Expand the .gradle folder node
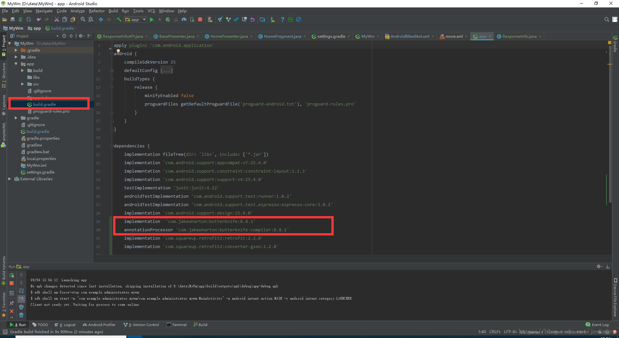The height and width of the screenshot is (338, 619). (16, 50)
